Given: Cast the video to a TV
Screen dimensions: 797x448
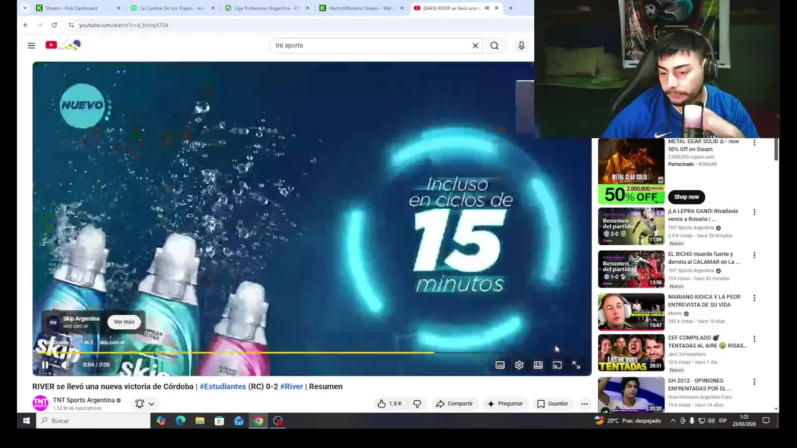Looking at the screenshot, I should pos(557,365).
